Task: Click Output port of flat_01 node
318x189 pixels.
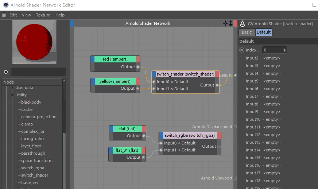Action: (143, 157)
